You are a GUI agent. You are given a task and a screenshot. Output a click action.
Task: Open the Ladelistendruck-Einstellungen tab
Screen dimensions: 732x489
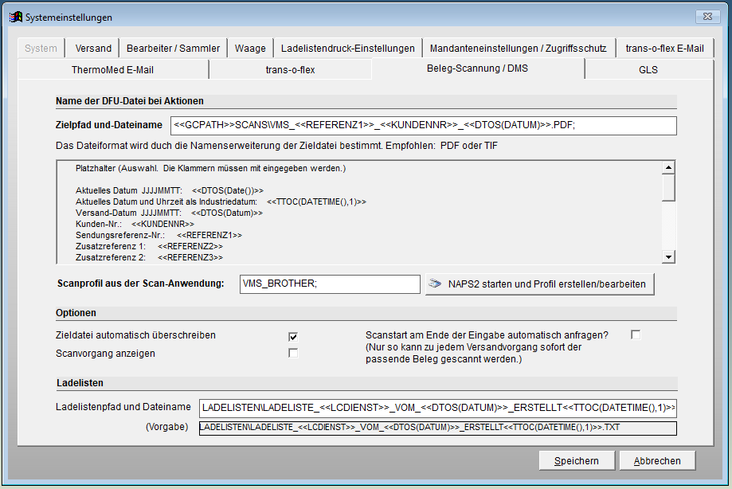pyautogui.click(x=348, y=47)
